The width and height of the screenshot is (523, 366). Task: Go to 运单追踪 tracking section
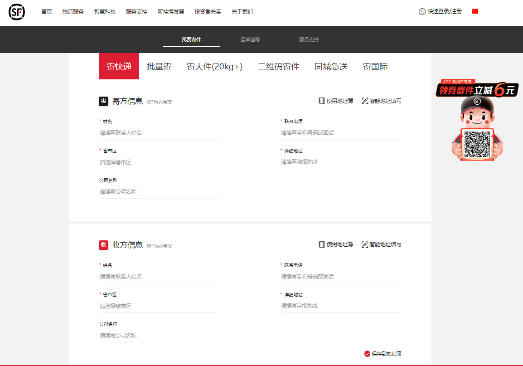(250, 39)
